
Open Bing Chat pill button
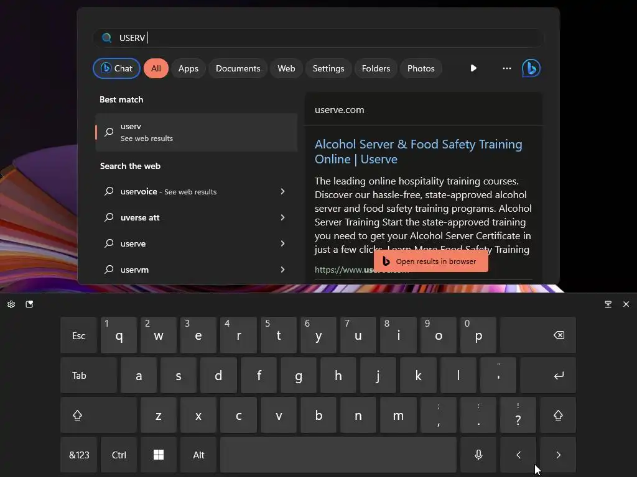116,68
